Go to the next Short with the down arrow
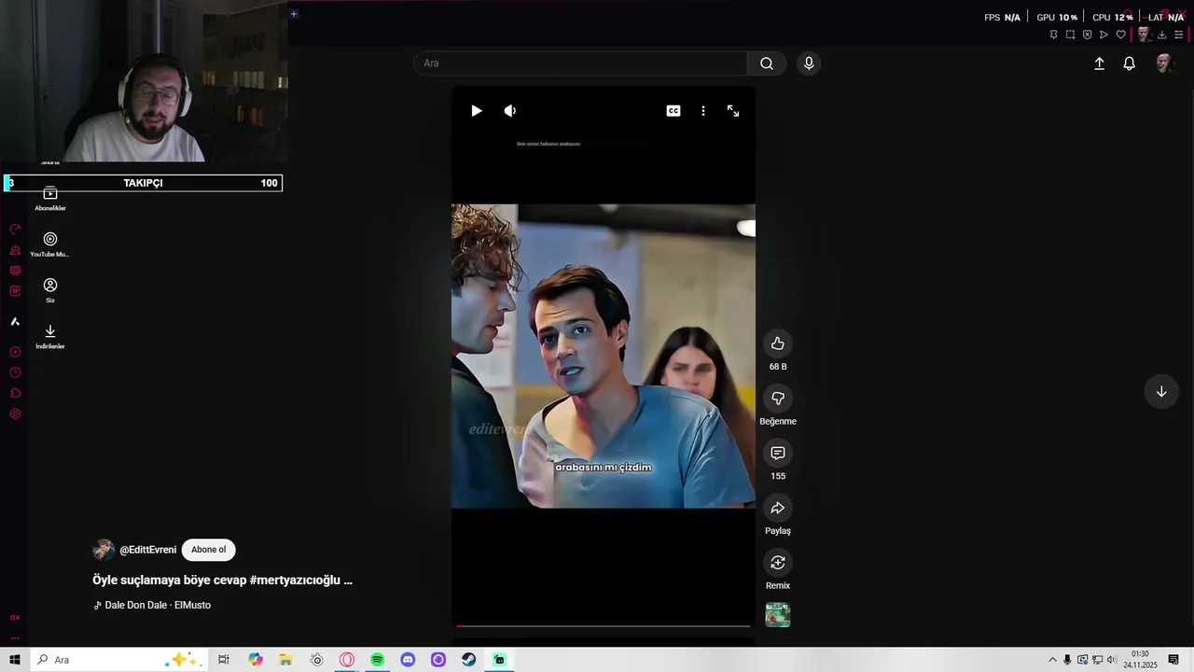The height and width of the screenshot is (672, 1194). click(1161, 392)
